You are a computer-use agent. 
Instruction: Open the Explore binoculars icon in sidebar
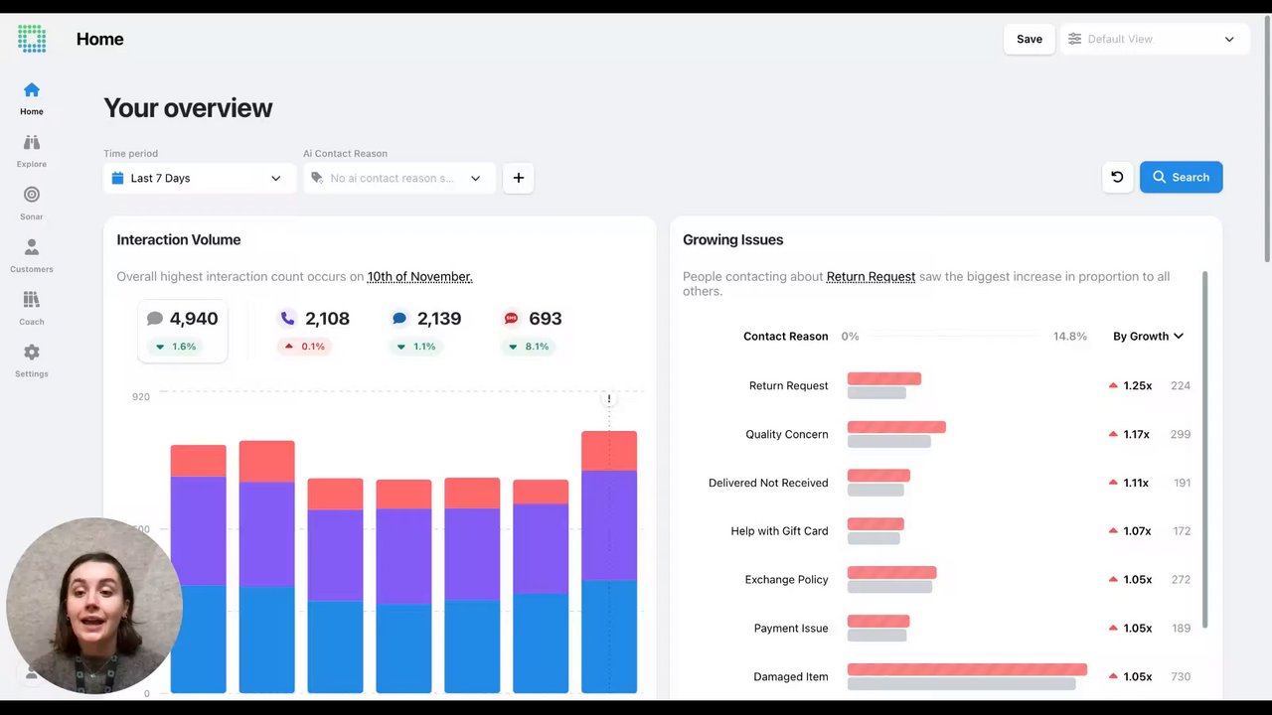pos(32,143)
